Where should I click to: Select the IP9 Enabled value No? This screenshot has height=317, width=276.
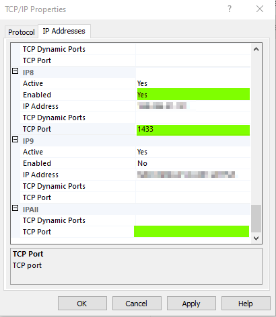(193, 163)
